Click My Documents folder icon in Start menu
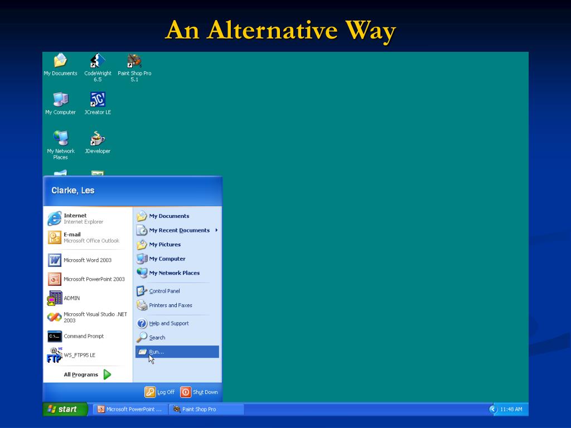This screenshot has width=571, height=428. coord(142,216)
